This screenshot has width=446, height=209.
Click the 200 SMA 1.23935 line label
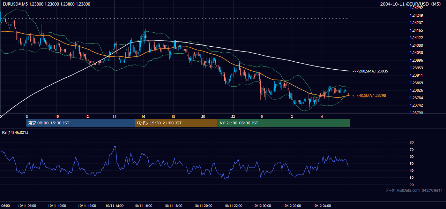[370, 71]
